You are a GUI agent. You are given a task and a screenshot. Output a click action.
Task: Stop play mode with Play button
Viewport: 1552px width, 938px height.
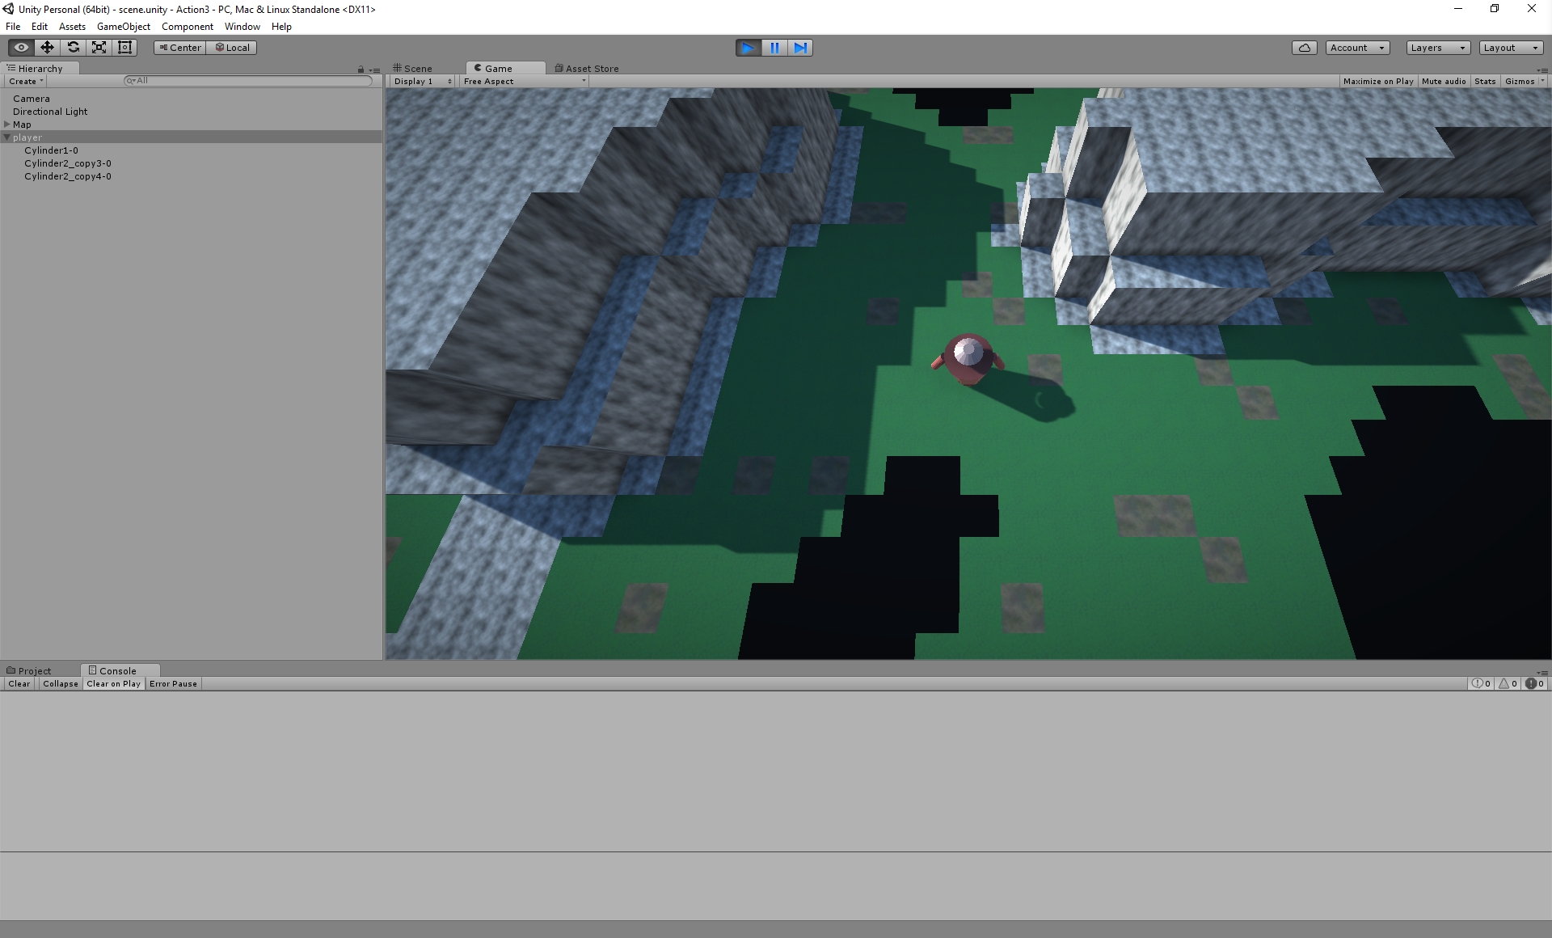748,48
